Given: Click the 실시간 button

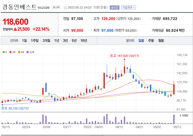Looking at the screenshot, I should coord(114,7).
